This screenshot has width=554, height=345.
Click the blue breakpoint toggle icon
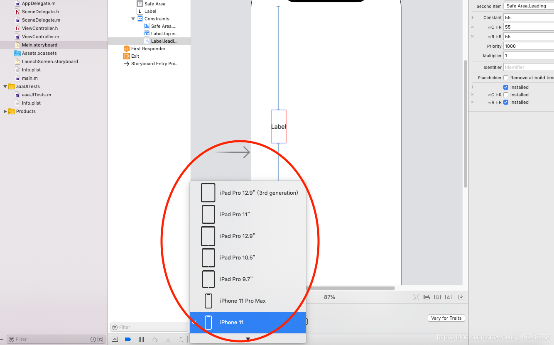click(128, 339)
